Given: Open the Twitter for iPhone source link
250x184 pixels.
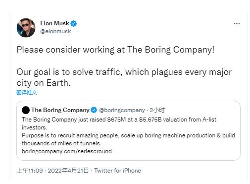Looking at the screenshot, I should [x=118, y=171].
